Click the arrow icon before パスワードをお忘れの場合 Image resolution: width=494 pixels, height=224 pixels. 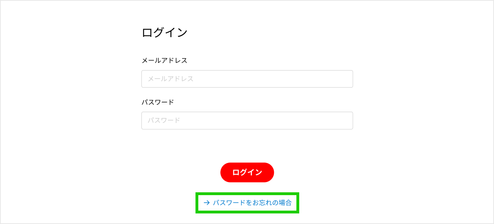(x=207, y=203)
